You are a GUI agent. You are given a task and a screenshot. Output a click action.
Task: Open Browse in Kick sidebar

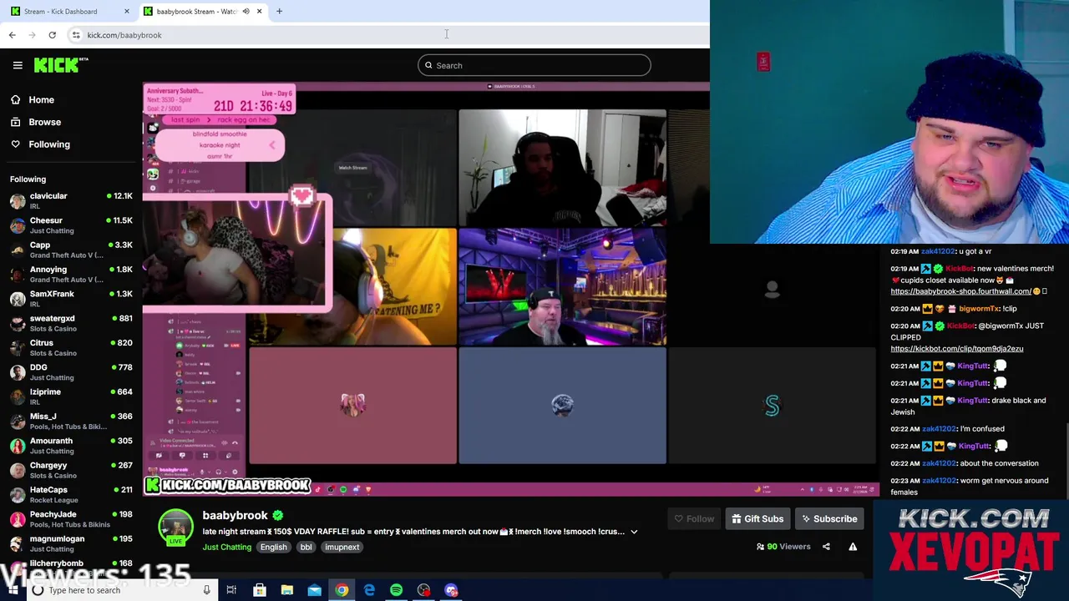(44, 122)
